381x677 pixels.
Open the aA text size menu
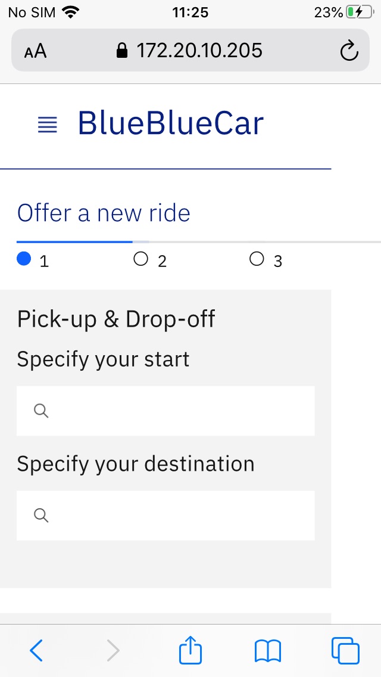35,51
